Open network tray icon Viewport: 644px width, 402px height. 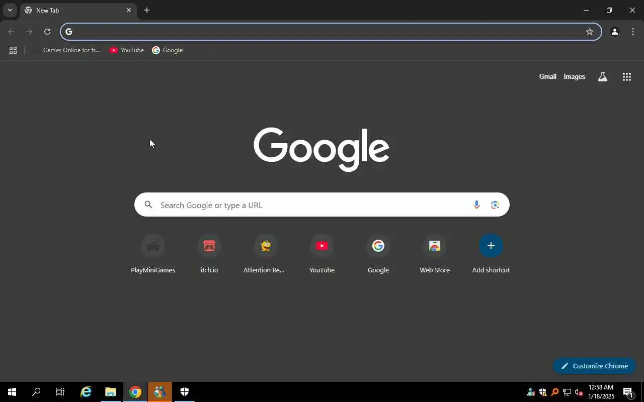tap(567, 392)
